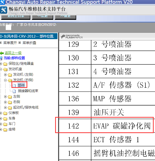
Task: Click the D-东风本田-CRV-2012-- 部件位置 header
Action: coord(29,36)
